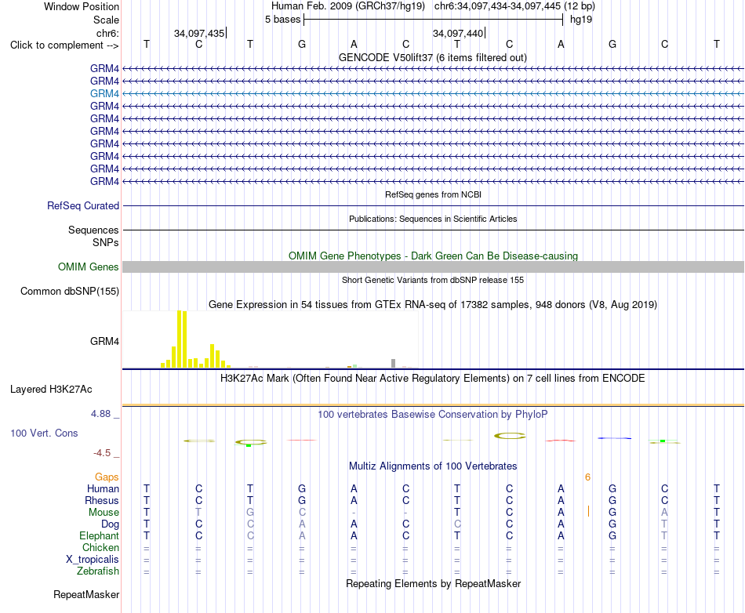This screenshot has width=745, height=613.
Task: Click the OMIM Genes label
Action: point(89,267)
